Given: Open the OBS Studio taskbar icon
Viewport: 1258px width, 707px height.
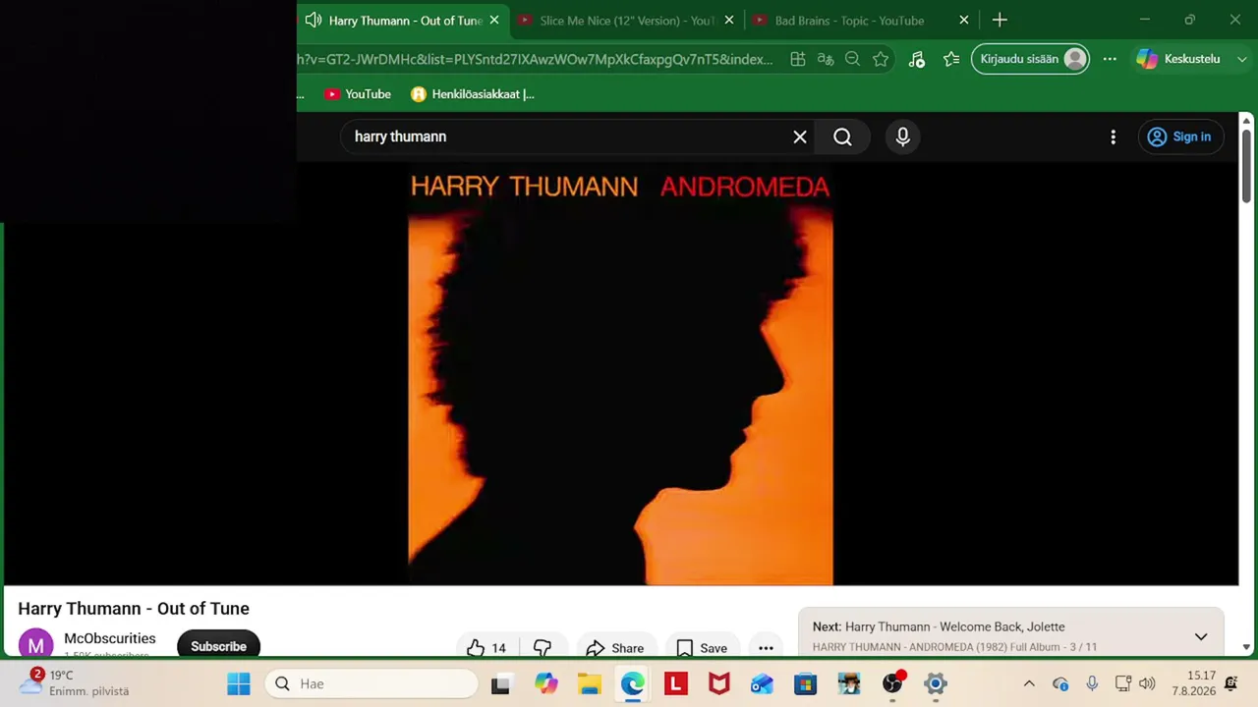Looking at the screenshot, I should (x=892, y=683).
